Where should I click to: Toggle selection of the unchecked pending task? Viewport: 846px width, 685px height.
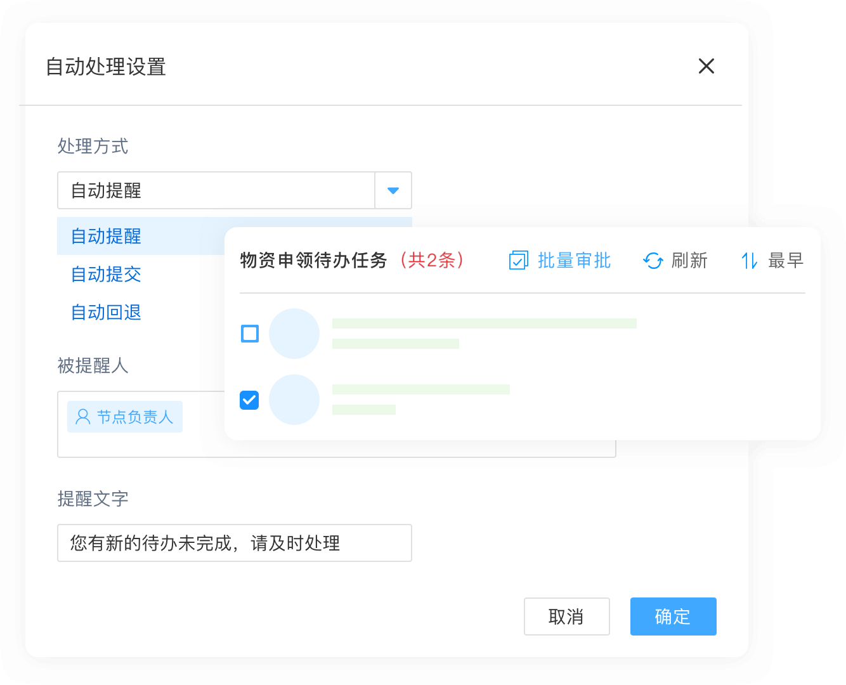click(x=249, y=333)
